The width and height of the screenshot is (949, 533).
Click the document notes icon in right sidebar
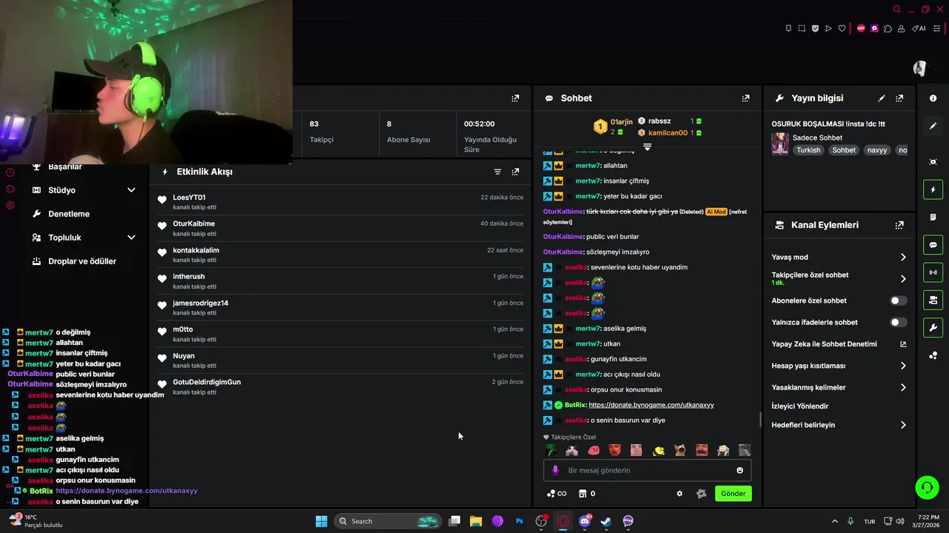pos(933,217)
